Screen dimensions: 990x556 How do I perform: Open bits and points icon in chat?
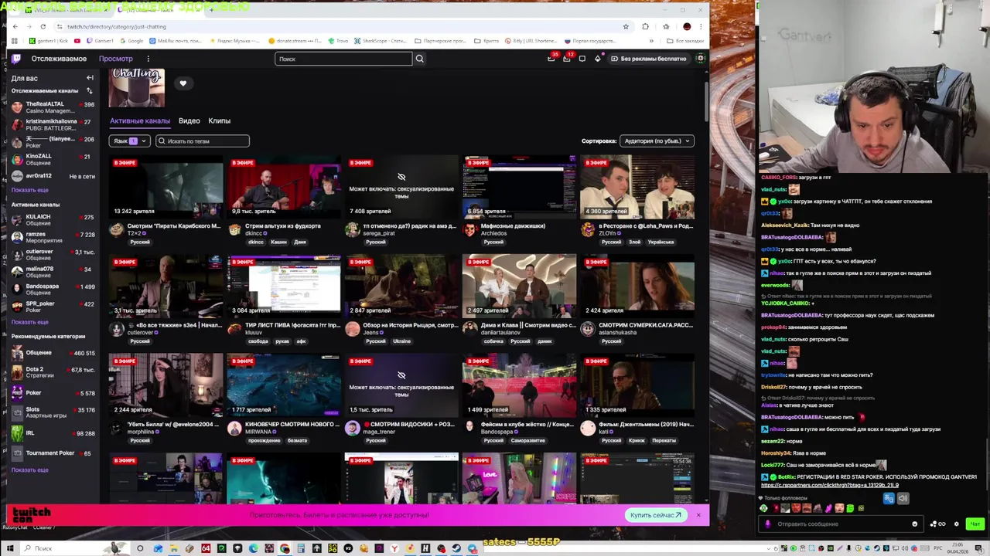(937, 524)
